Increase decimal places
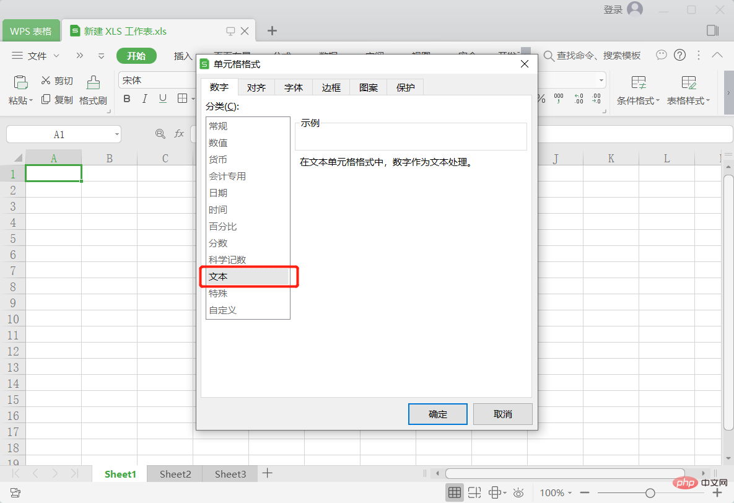Viewport: 734px width, 503px height. 579,98
